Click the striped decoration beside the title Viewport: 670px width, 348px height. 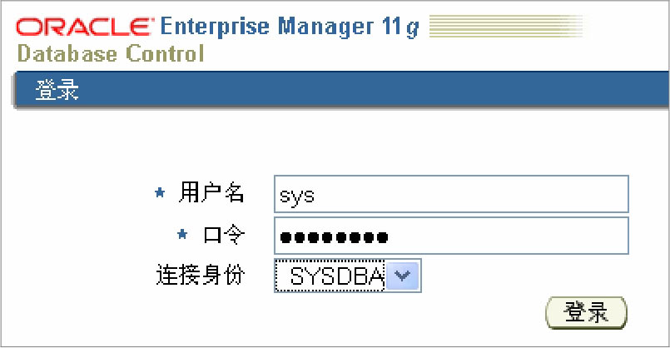coord(509,27)
